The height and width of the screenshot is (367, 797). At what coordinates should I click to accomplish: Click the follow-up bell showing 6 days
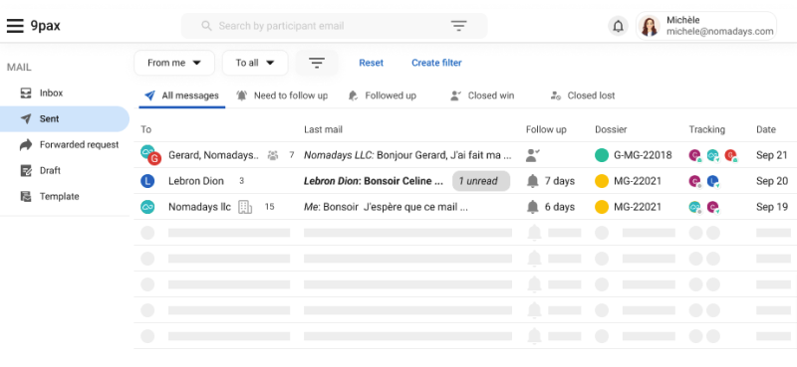533,207
